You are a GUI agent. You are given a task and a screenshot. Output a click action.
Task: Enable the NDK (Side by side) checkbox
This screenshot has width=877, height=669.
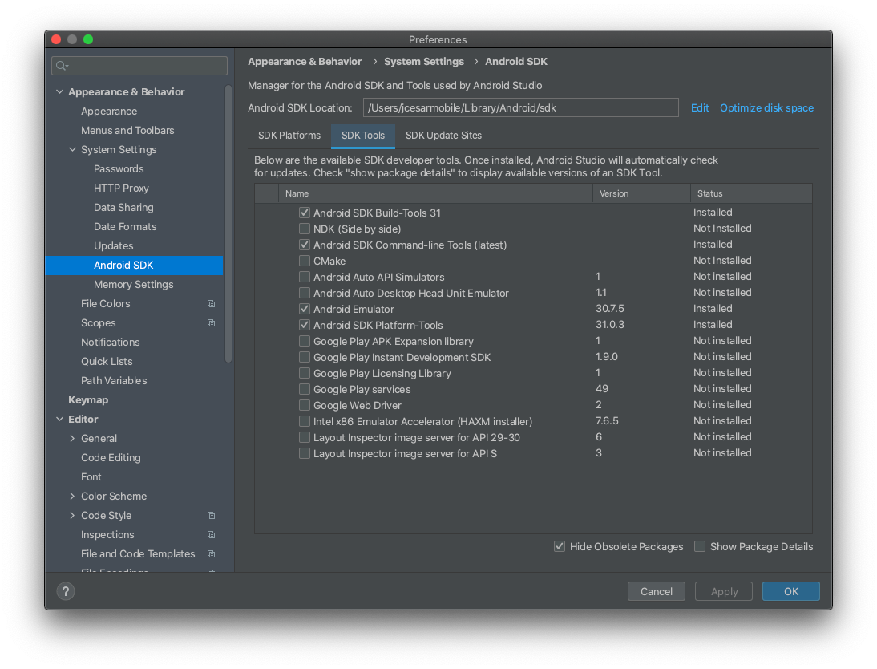[x=305, y=229]
